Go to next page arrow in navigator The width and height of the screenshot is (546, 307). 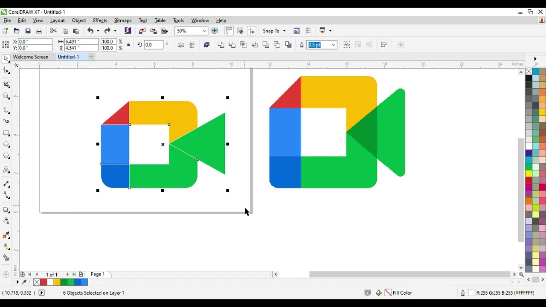(67, 275)
